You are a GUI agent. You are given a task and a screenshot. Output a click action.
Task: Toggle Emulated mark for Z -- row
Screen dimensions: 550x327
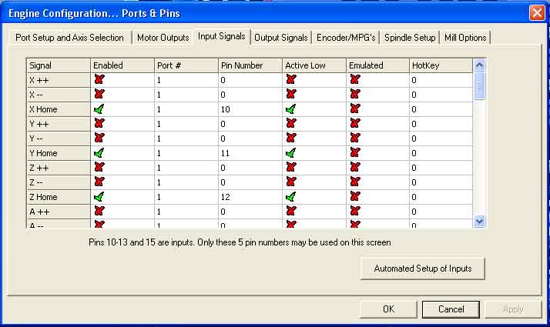[x=355, y=182]
